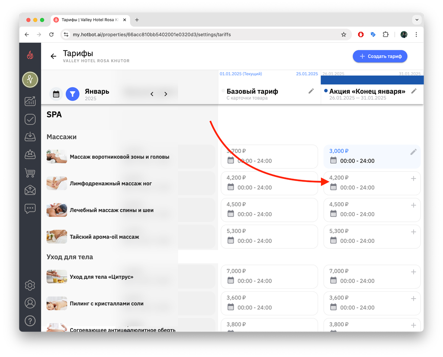Click Лечебный массаж спины и шеи thumbnail

57,210
